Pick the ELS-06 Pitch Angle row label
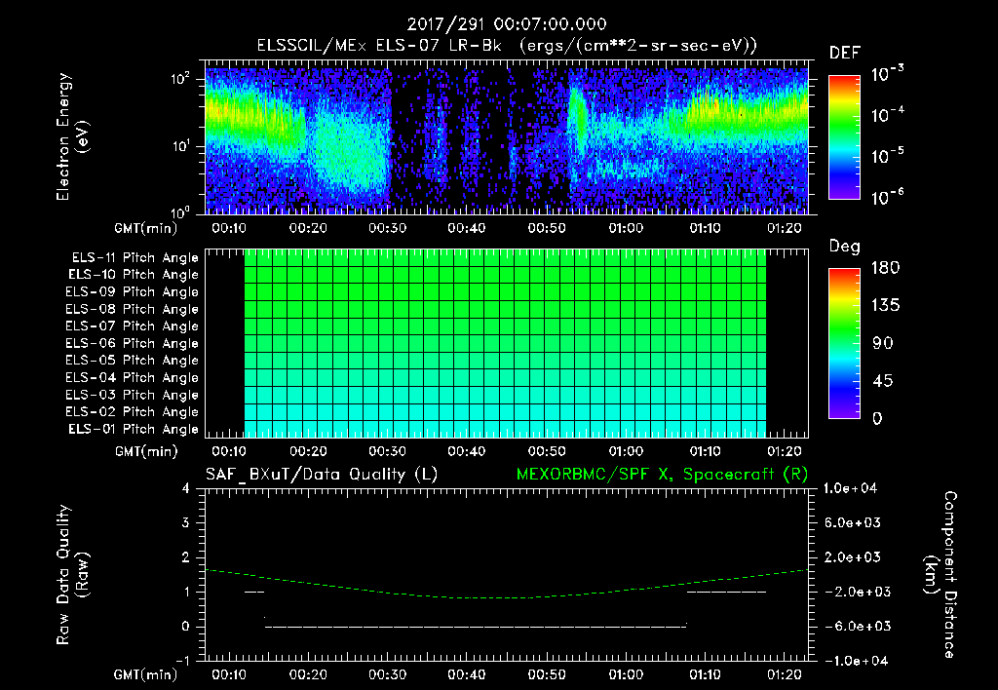Screen dimensions: 998x690 [x=132, y=343]
